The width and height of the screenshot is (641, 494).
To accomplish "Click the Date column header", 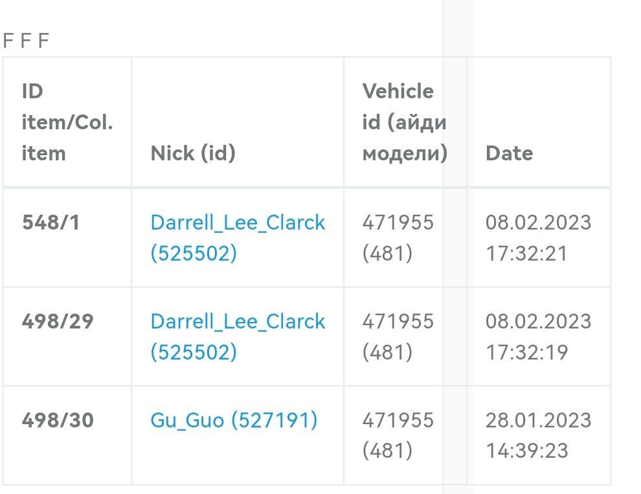I will 509,153.
